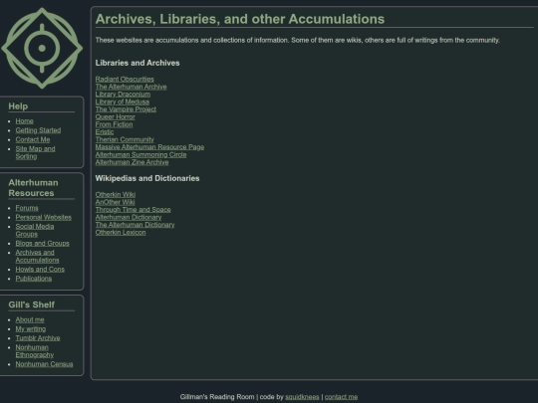This screenshot has width=538, height=403.
Task: Click the diamond-and-circle site logo
Action: (x=42, y=48)
